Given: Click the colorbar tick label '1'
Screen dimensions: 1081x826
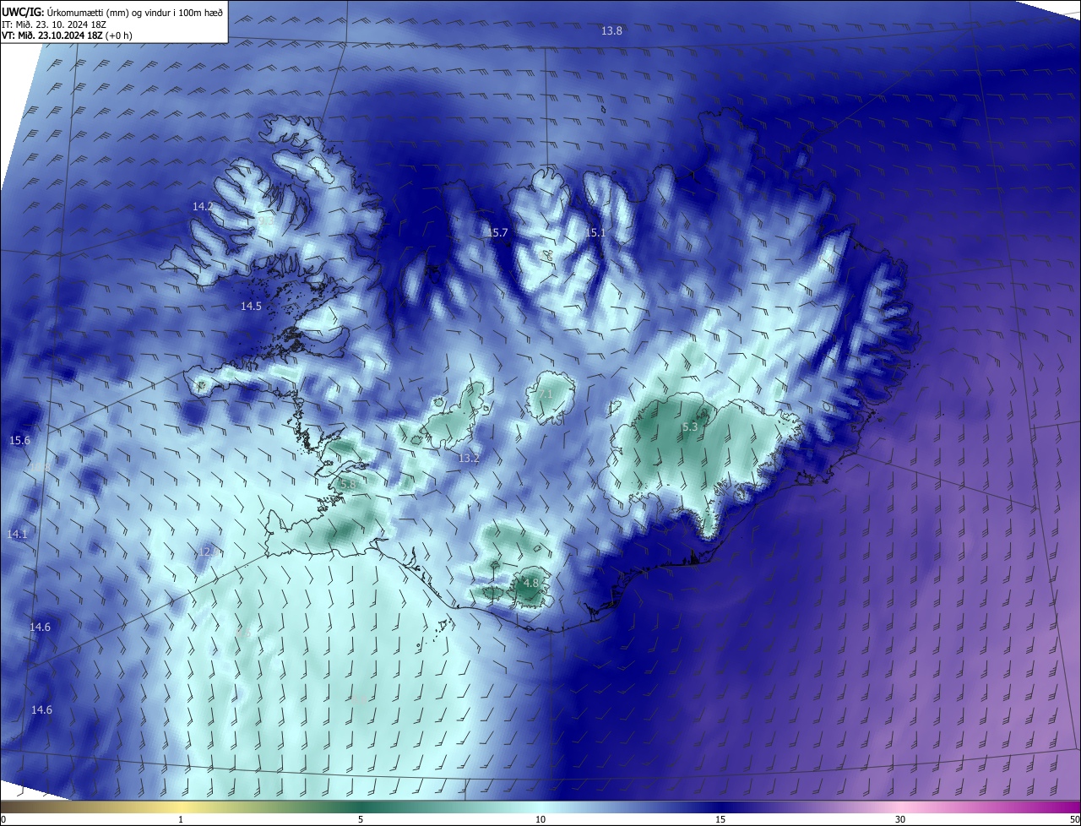Looking at the screenshot, I should point(181,820).
